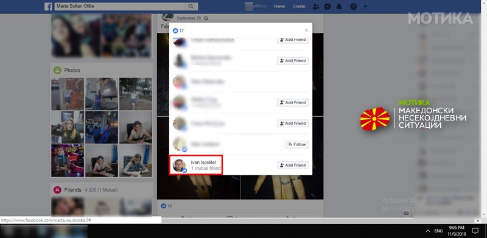Open the Quick Help question icon
The height and width of the screenshot is (238, 487).
click(354, 7)
